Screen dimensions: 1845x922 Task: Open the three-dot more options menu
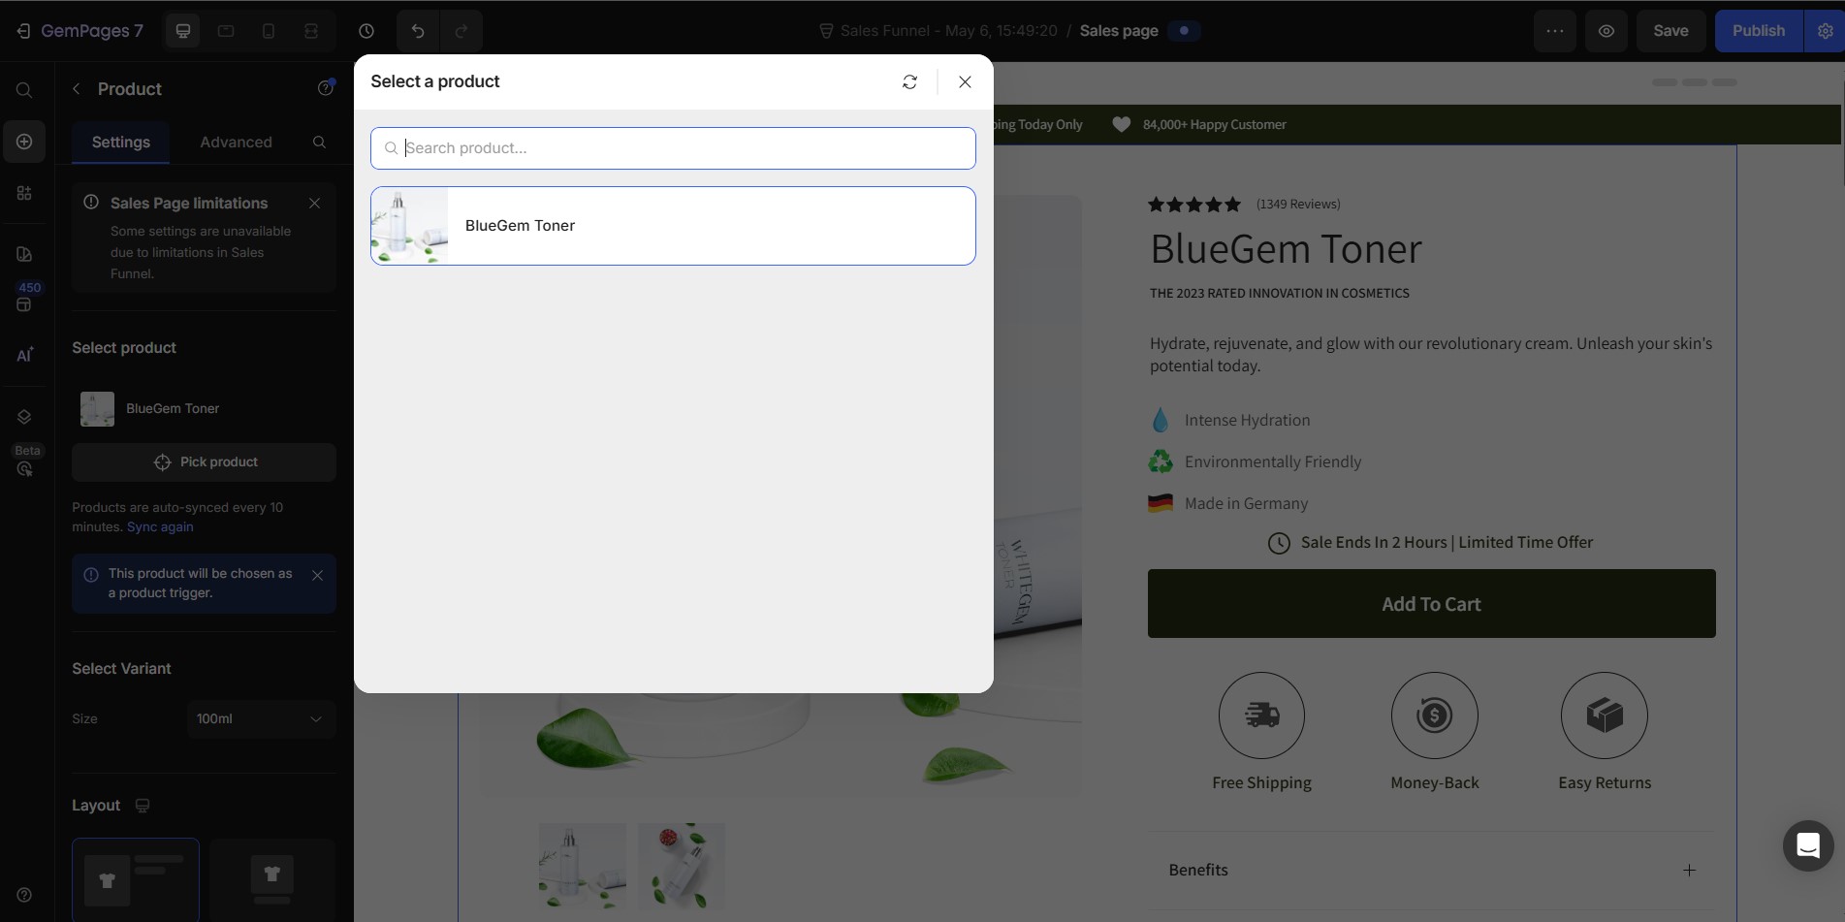click(x=1555, y=31)
